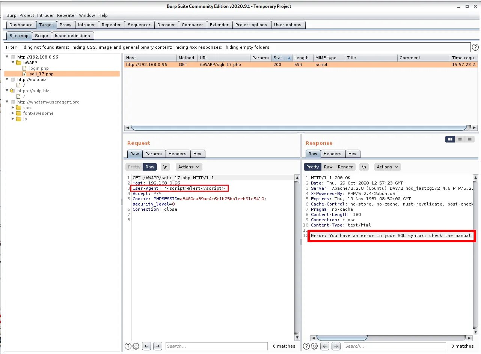Expand the js folder
The height and width of the screenshot is (354, 481).
[x=13, y=119]
